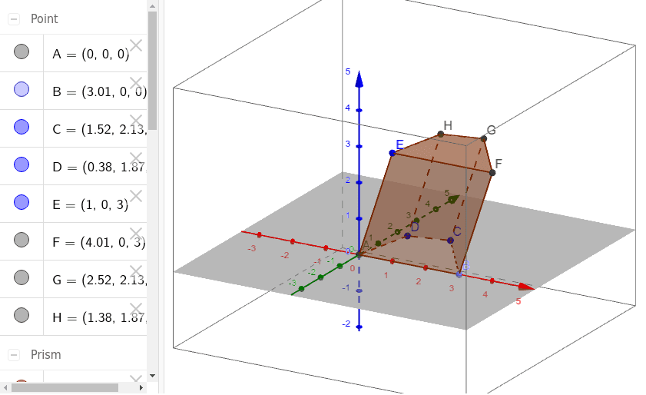
Task: Click the left arrow of horizontal scrollbar
Action: (x=6, y=387)
